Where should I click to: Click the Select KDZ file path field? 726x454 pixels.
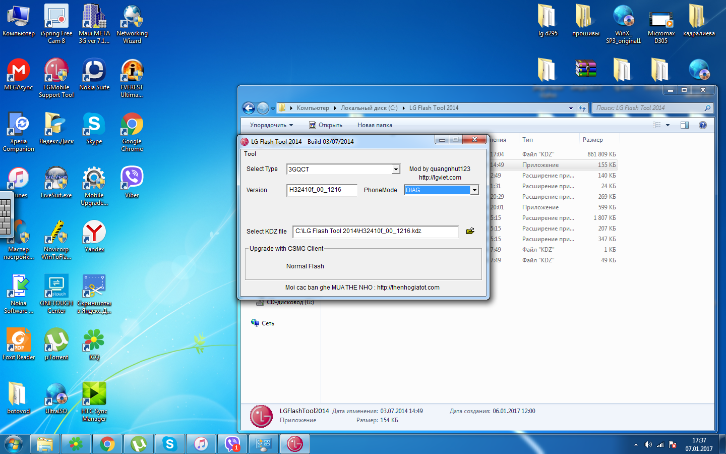point(375,231)
